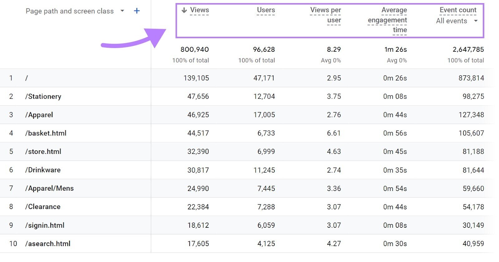Click the /asearch.html page path
Image resolution: width=499 pixels, height=262 pixels.
48,244
